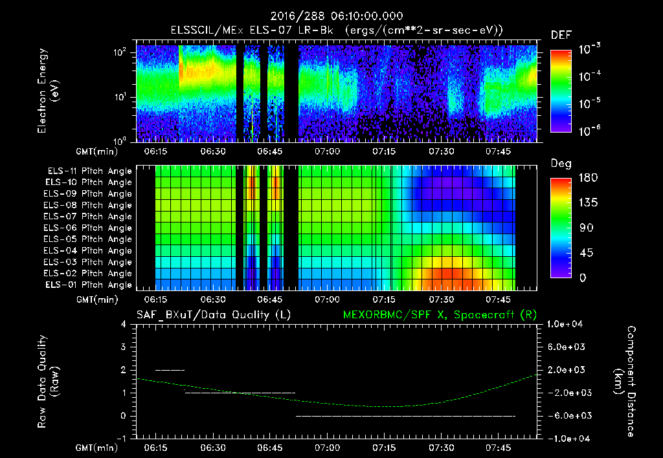
Task: Click the ELS-11 Pitch Angle row label
Action: 89,171
